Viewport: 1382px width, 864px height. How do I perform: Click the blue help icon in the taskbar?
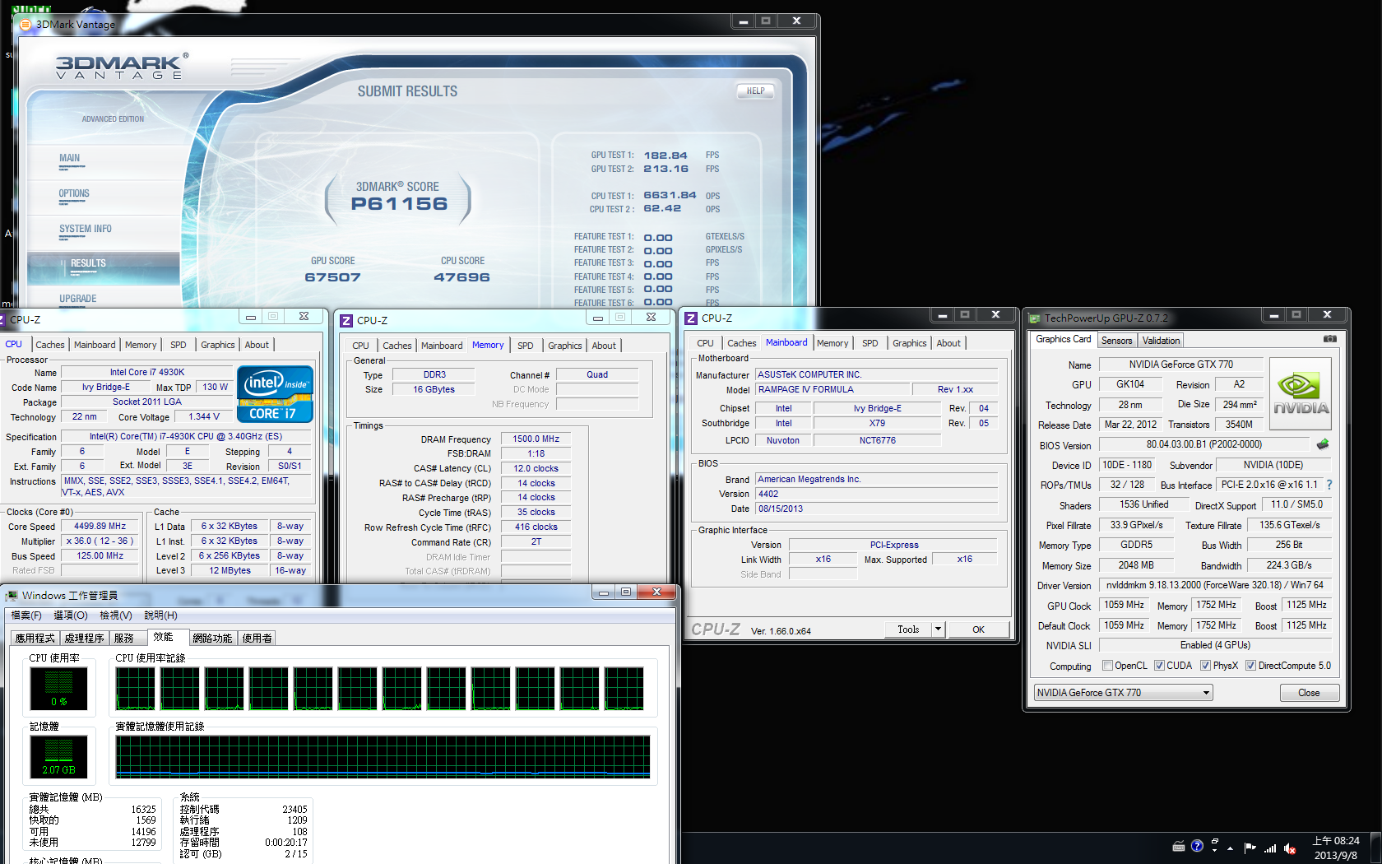tap(1197, 846)
